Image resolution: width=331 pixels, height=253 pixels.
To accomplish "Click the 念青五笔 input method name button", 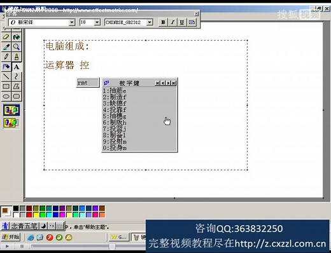I will 24,226.
